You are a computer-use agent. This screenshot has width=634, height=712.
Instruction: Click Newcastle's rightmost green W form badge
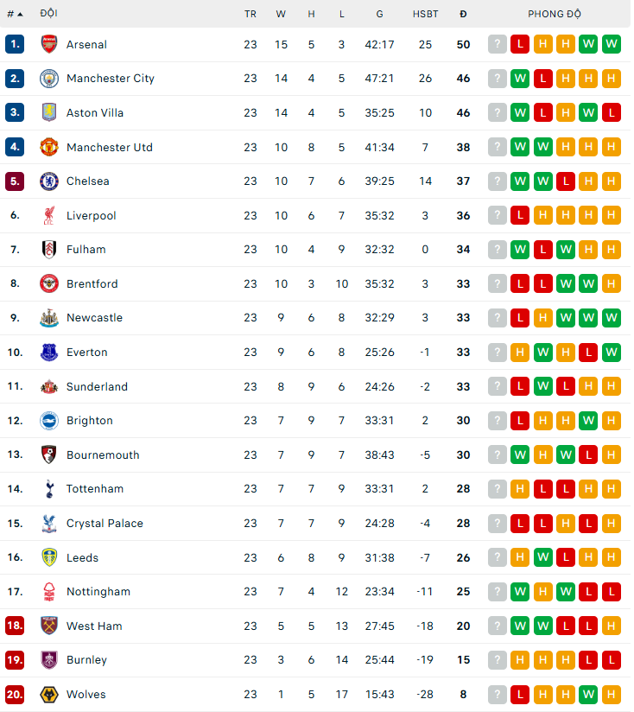[x=612, y=318]
